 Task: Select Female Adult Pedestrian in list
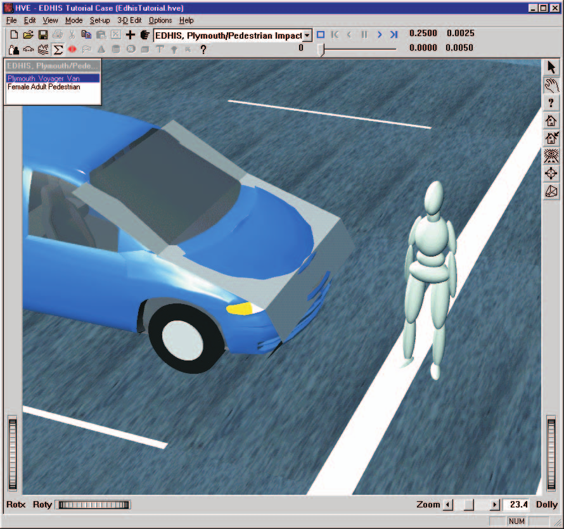[44, 87]
